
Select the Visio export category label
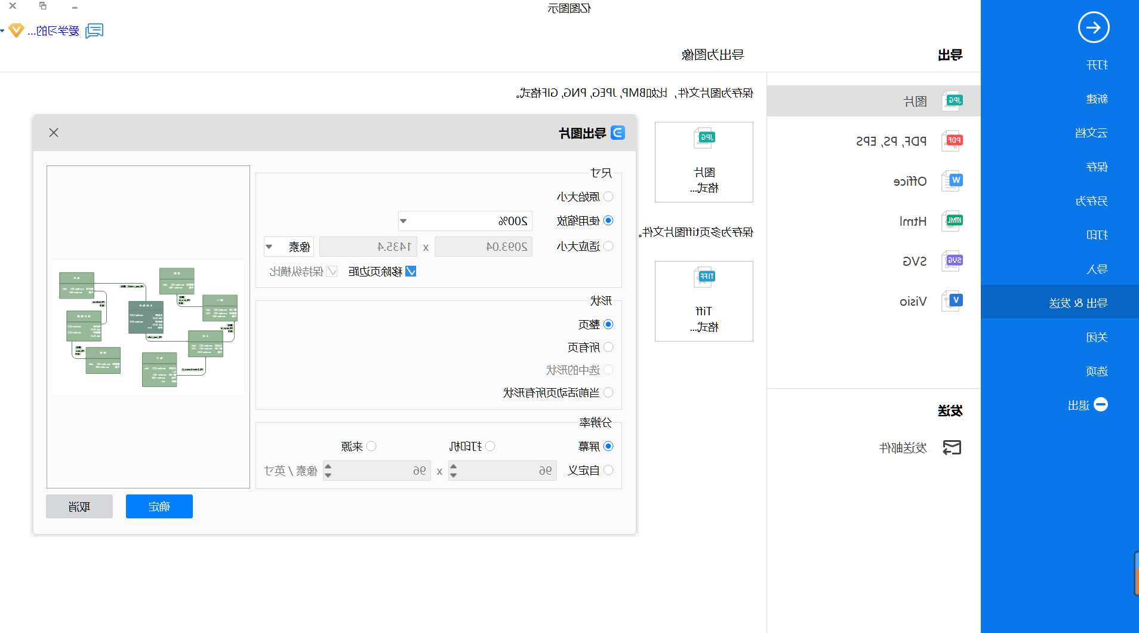point(913,302)
